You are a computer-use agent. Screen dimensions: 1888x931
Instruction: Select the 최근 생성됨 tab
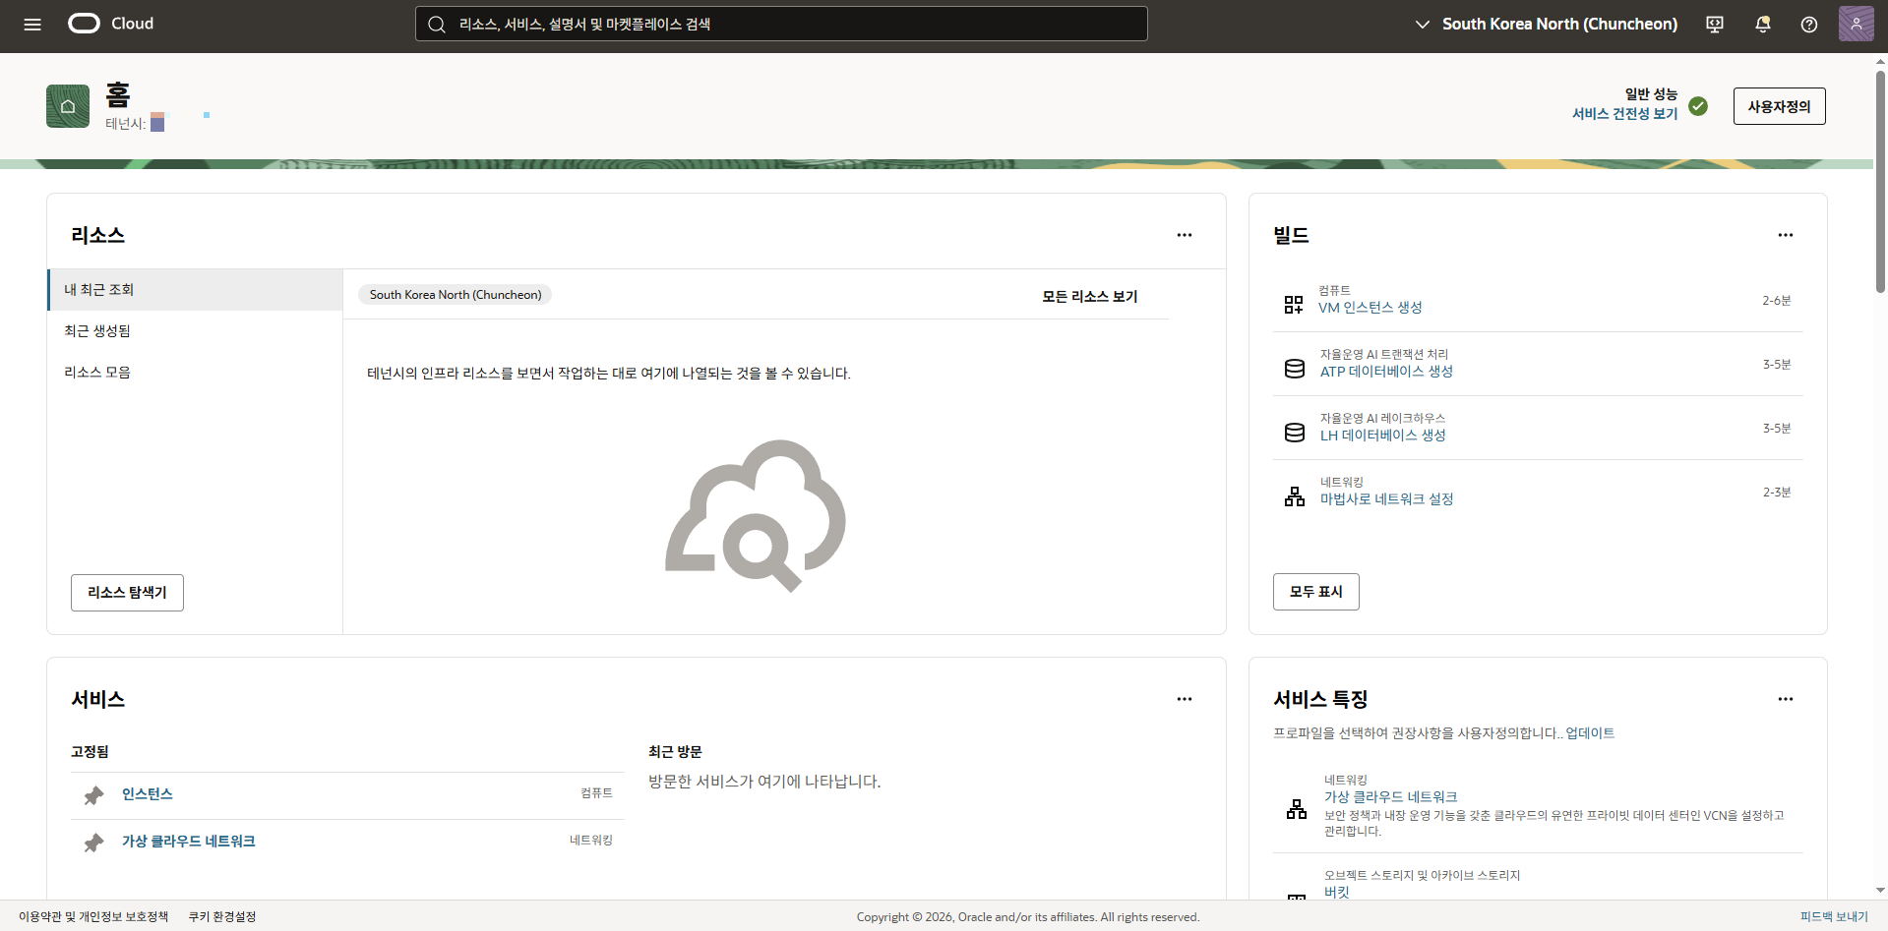click(x=195, y=331)
